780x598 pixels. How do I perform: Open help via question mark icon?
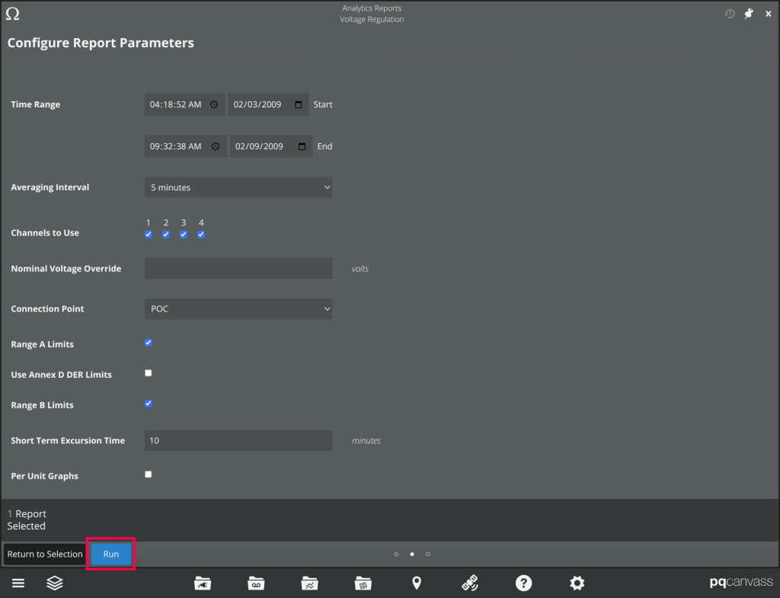523,584
